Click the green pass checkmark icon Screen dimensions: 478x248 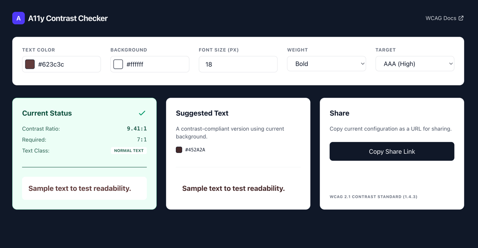[x=142, y=113]
